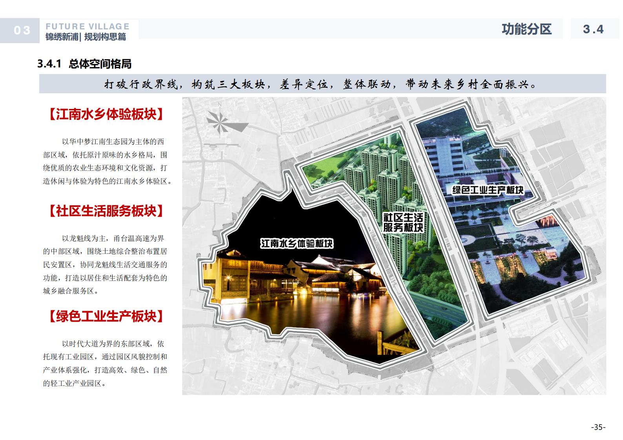Click the red heading '【江南水乡体验板块】'
The height and width of the screenshot is (440, 623).
pos(106,114)
